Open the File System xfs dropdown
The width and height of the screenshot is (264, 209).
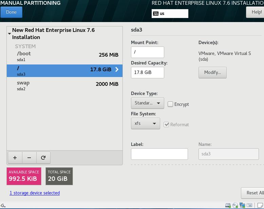click(146, 123)
